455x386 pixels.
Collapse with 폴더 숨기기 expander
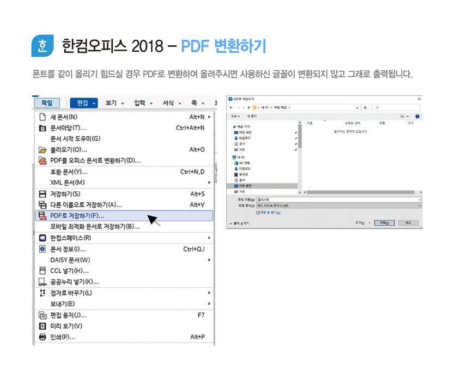(x=239, y=224)
